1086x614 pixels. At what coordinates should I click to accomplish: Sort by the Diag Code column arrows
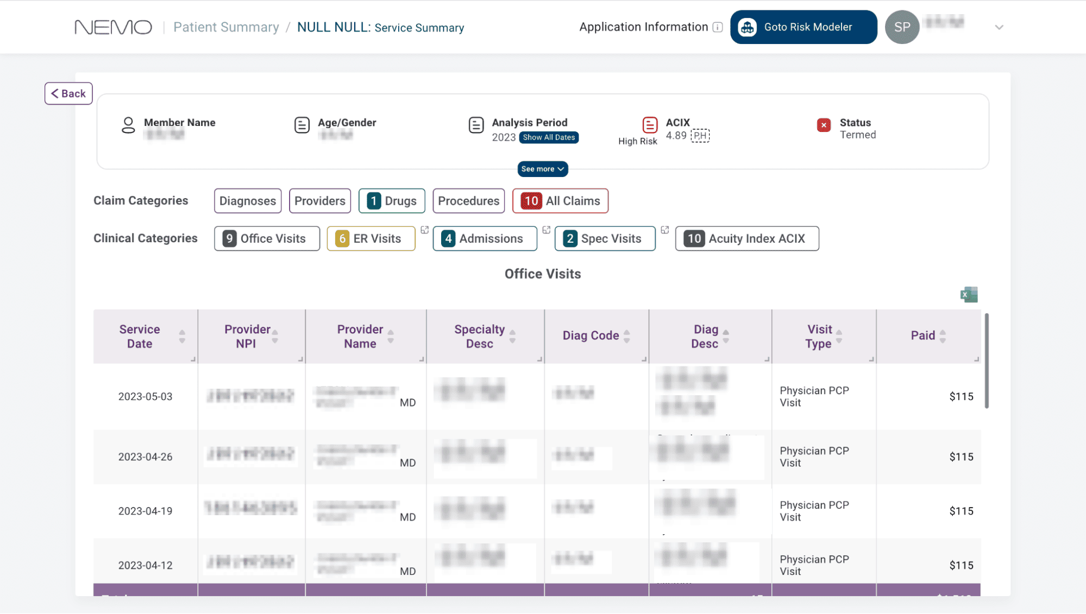(x=626, y=337)
